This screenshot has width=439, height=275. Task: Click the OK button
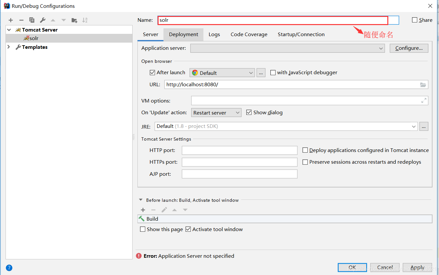[352, 268]
